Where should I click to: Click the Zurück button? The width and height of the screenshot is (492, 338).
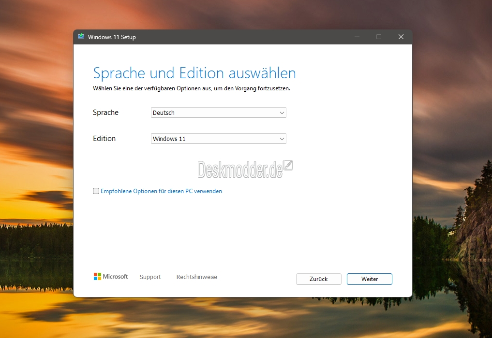pos(318,279)
